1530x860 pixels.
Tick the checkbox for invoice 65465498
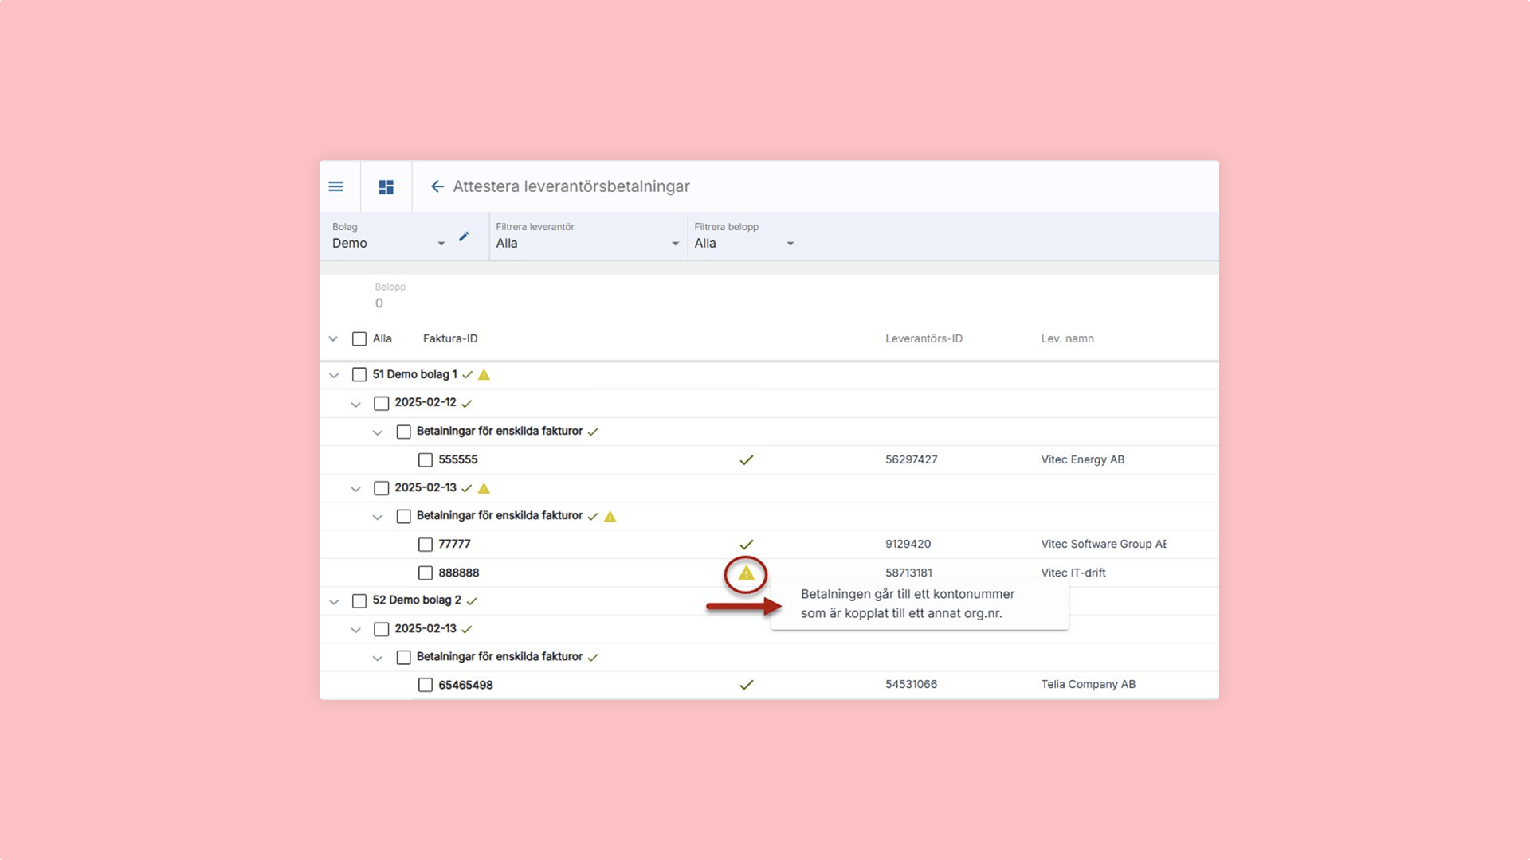point(426,686)
